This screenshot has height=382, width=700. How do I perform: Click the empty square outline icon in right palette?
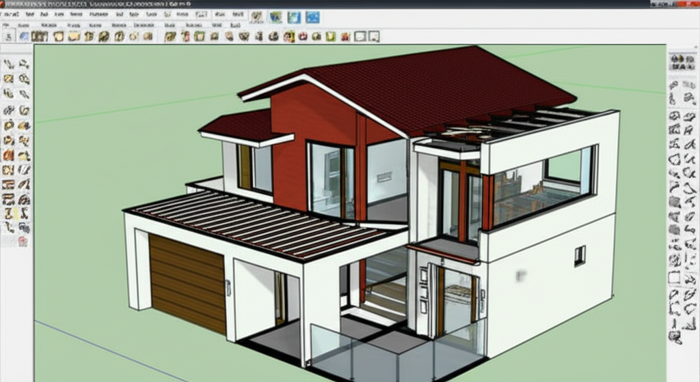[x=674, y=278]
